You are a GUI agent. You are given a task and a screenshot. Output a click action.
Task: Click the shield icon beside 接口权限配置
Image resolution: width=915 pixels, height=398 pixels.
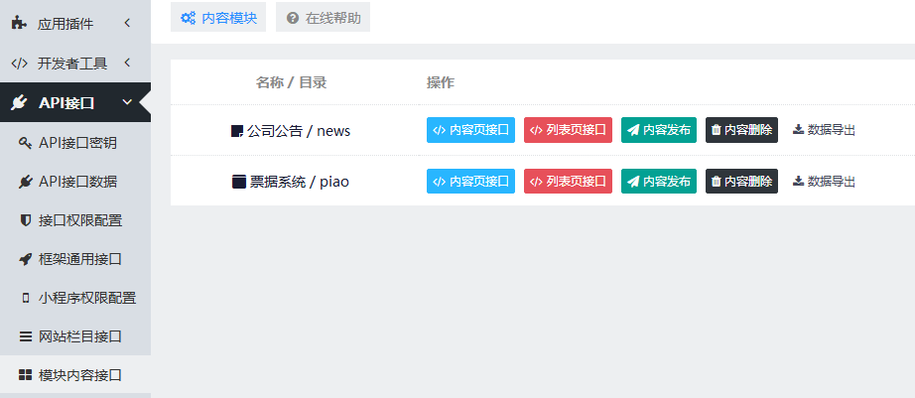click(26, 220)
